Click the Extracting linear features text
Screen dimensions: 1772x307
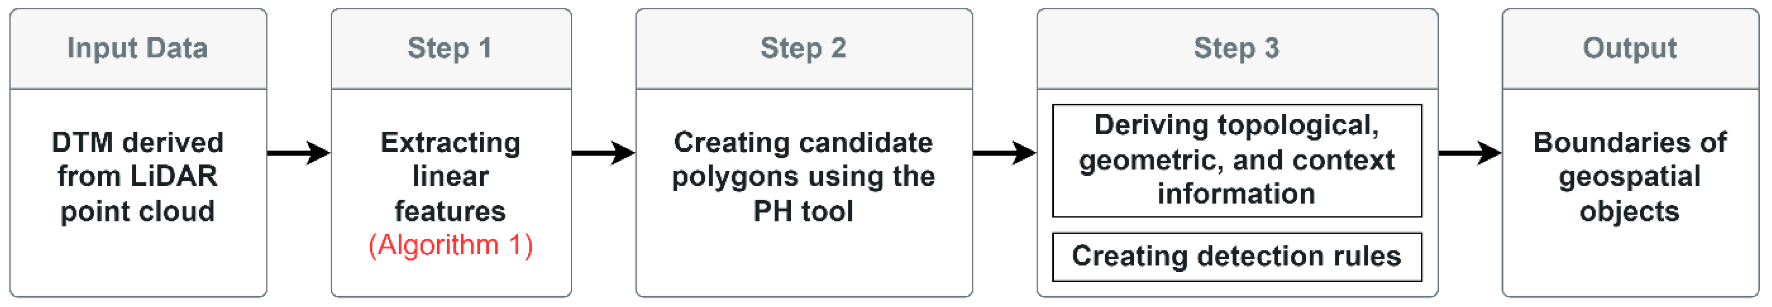[450, 177]
